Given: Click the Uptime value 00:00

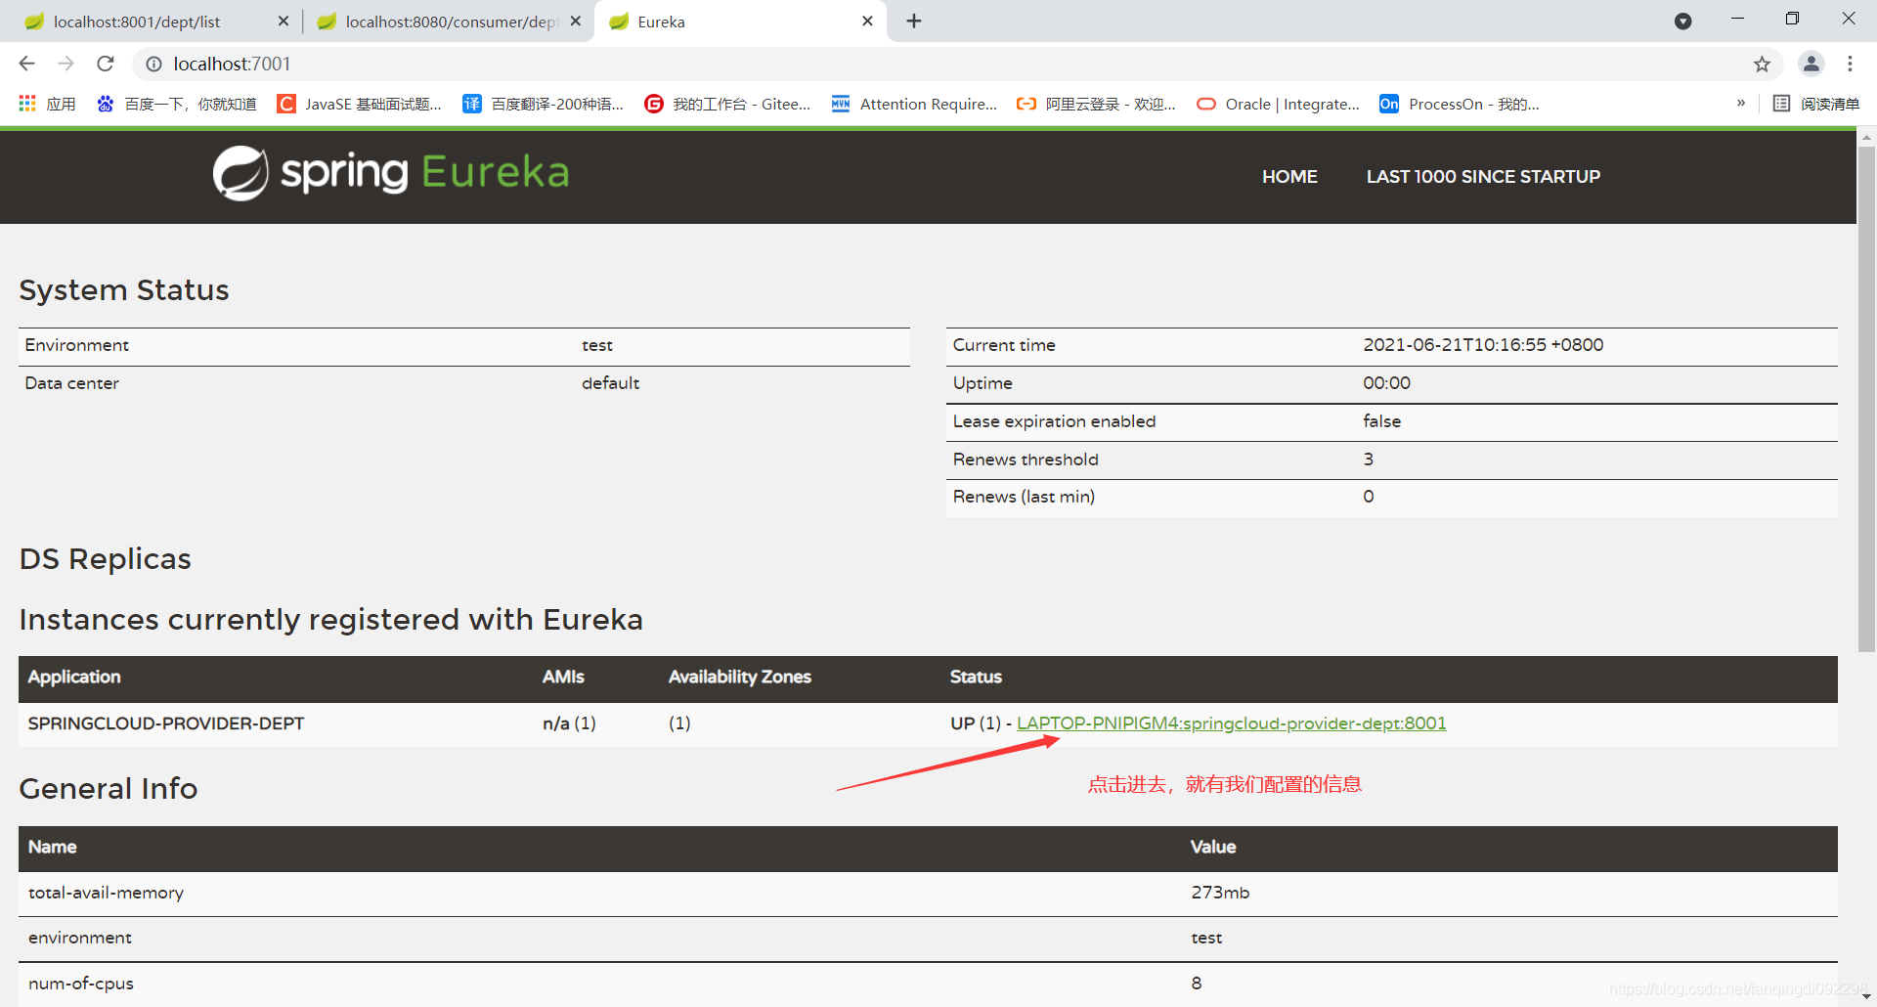Looking at the screenshot, I should (1386, 383).
